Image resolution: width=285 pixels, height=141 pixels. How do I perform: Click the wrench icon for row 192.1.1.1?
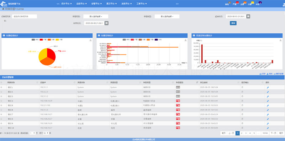click(268, 88)
